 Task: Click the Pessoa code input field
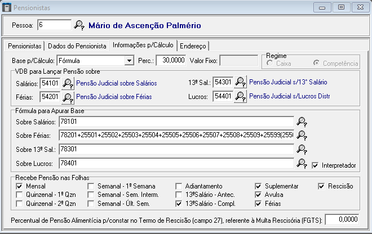pyautogui.click(x=54, y=25)
